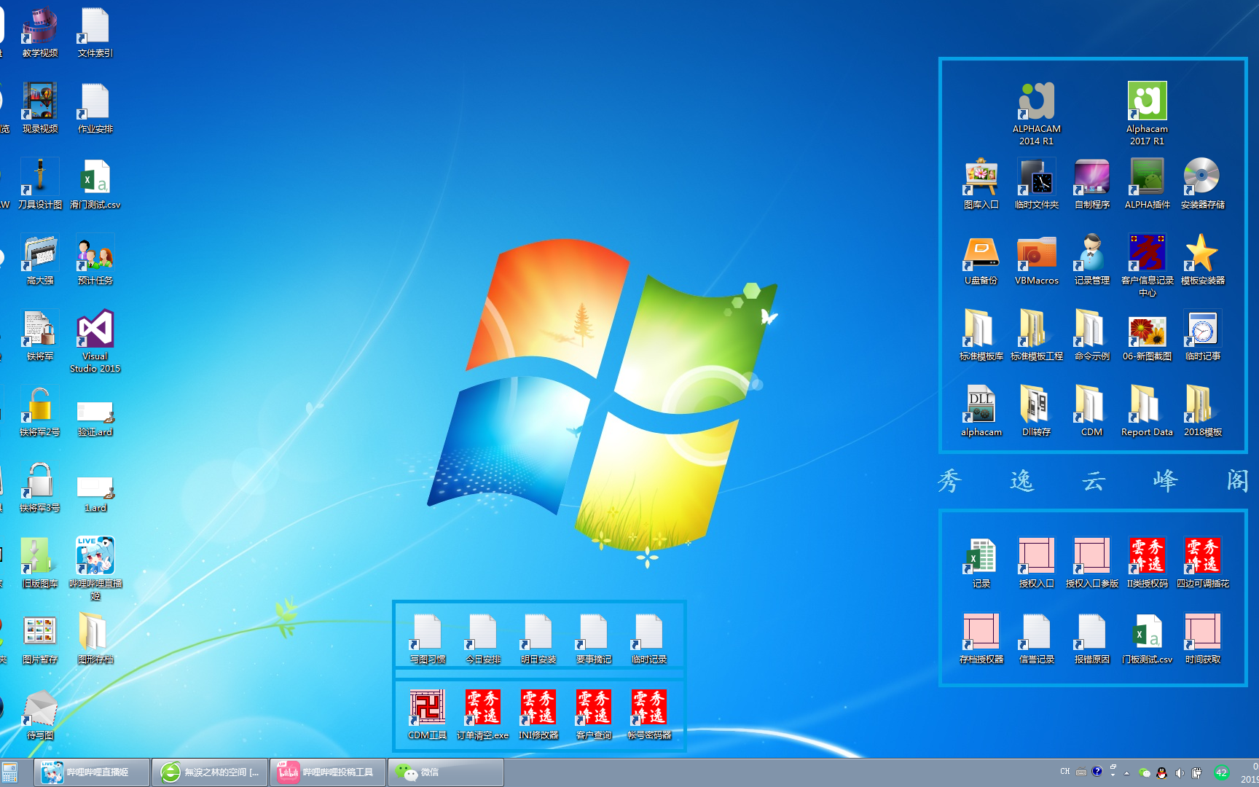Click the Visual Studio 2015 icon

[95, 341]
